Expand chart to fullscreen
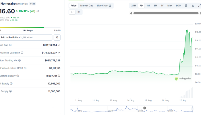The image size is (201, 115). click(x=199, y=5)
